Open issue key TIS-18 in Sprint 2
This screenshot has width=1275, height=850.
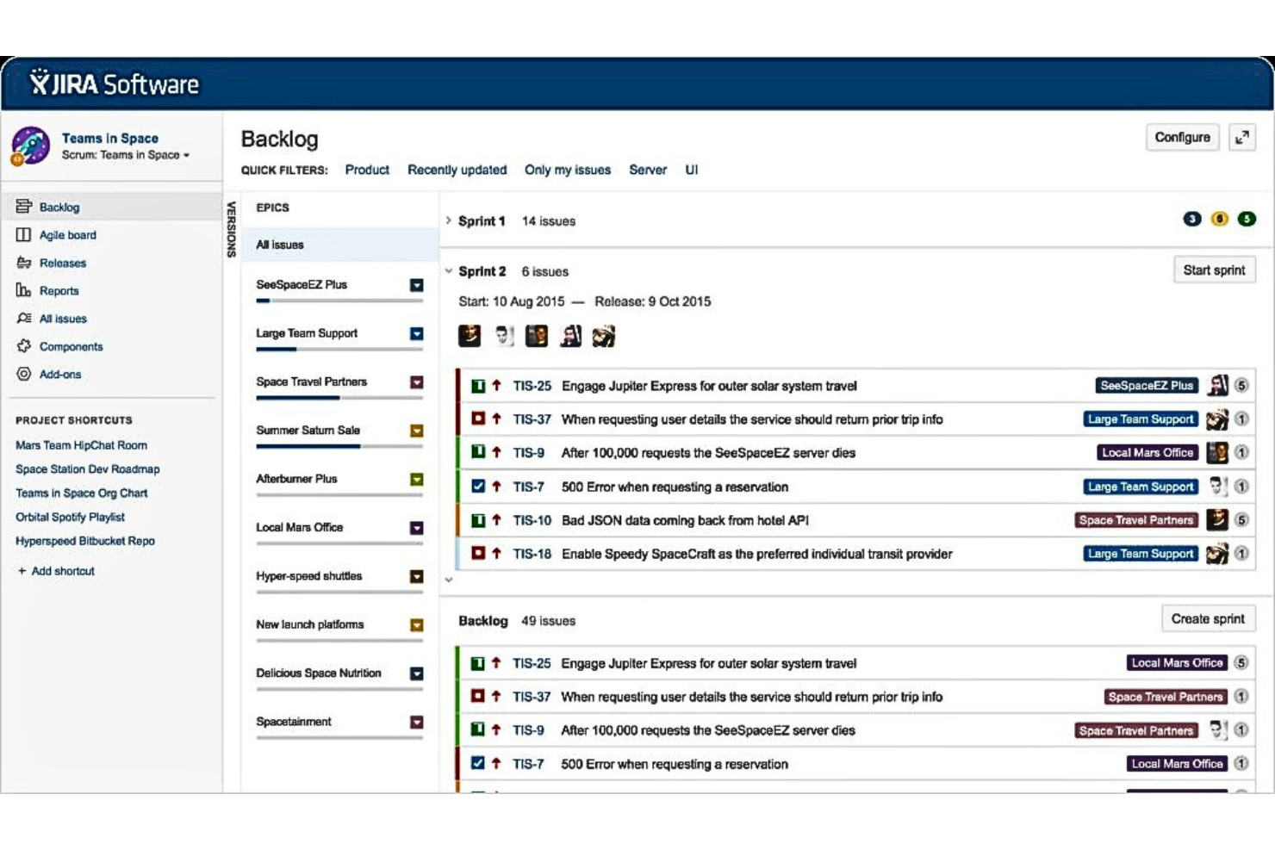pos(532,554)
